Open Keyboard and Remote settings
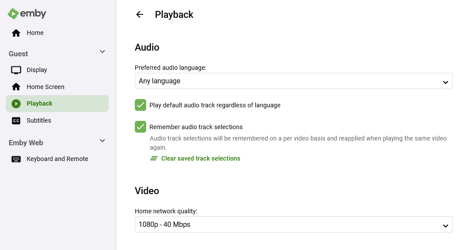 click(57, 159)
